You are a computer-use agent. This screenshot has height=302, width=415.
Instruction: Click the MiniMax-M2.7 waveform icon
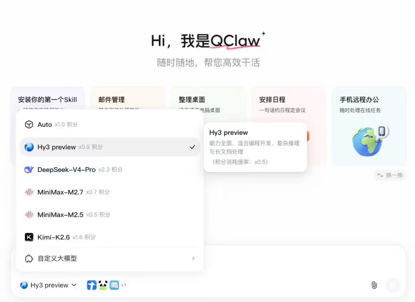tap(29, 192)
